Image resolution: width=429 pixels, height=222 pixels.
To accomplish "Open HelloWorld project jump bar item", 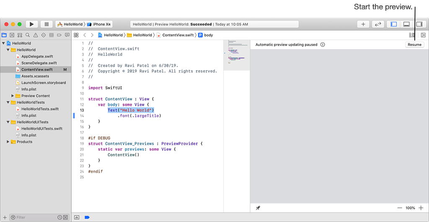I will coord(110,35).
